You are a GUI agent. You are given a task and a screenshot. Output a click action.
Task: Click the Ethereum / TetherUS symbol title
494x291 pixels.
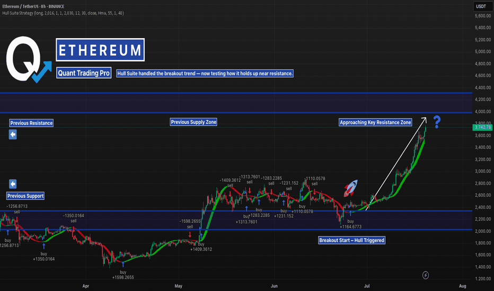coord(33,6)
